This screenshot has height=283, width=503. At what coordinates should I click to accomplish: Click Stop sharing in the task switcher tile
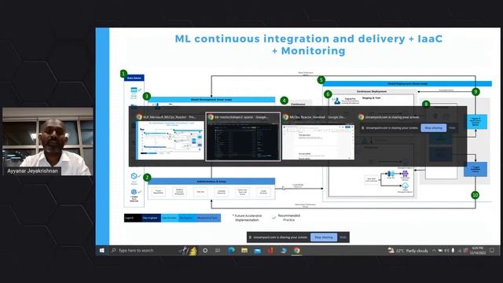point(433,127)
